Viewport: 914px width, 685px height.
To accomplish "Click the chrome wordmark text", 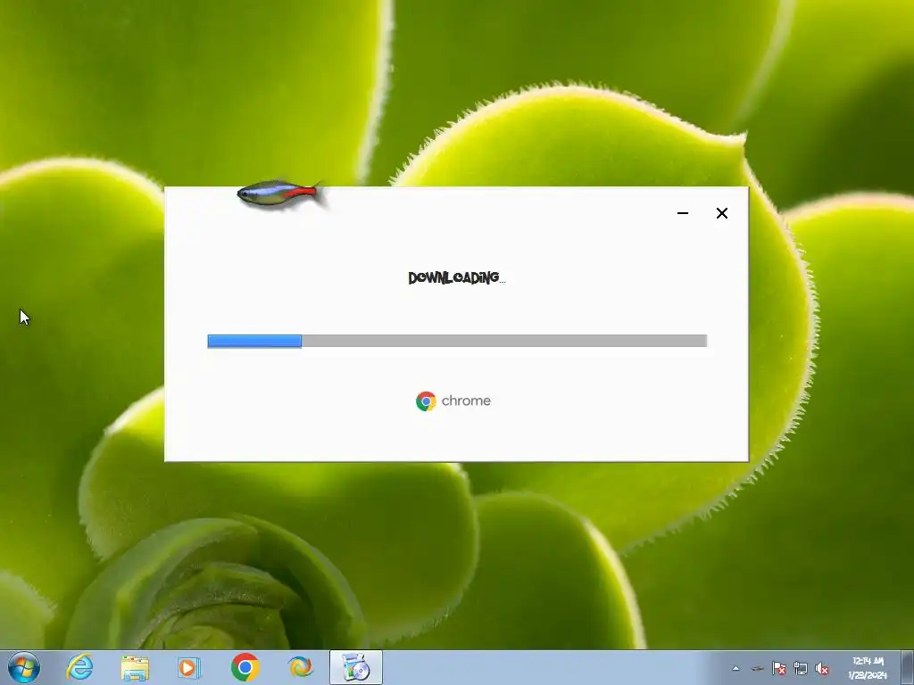I will [x=466, y=400].
